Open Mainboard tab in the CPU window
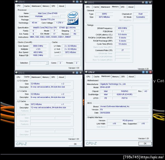 pyautogui.click(x=36, y=6)
